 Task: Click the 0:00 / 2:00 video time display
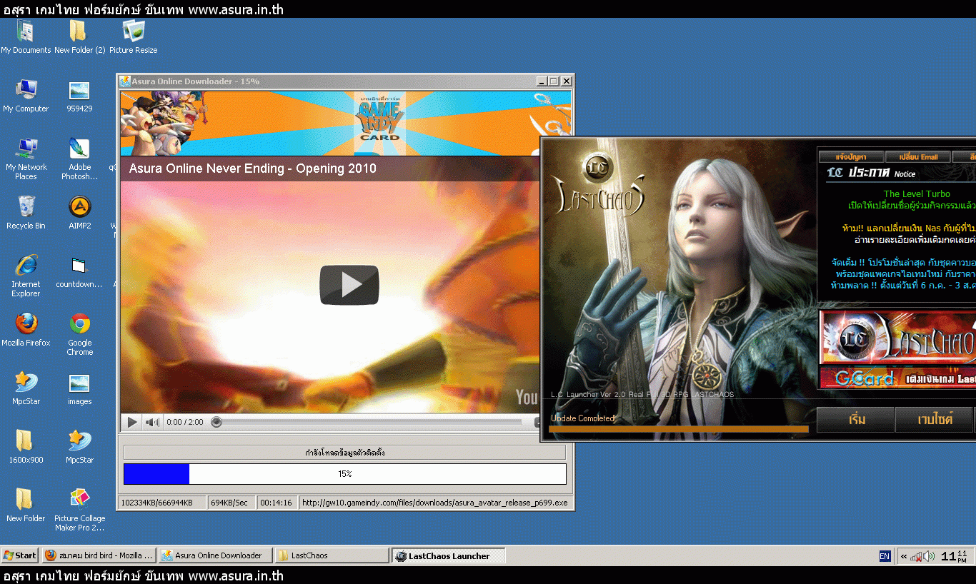coord(185,422)
